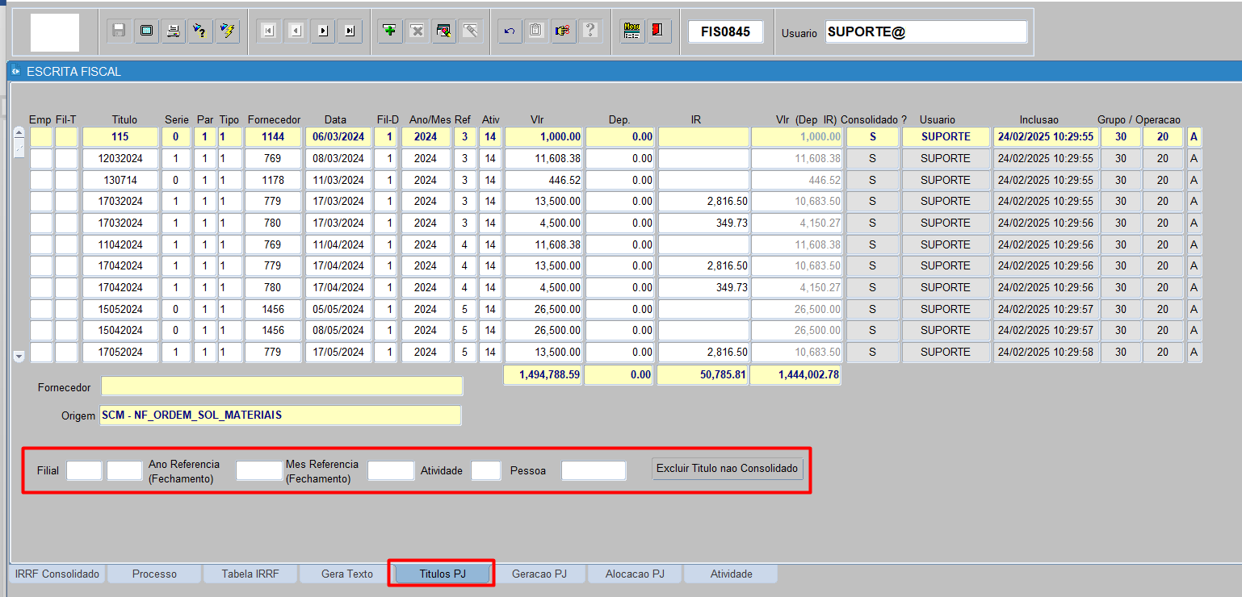Click the green plus Insert Record icon
Screen dimensions: 1242x597
391,31
